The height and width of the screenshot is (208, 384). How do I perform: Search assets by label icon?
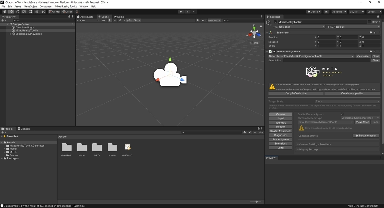point(250,132)
